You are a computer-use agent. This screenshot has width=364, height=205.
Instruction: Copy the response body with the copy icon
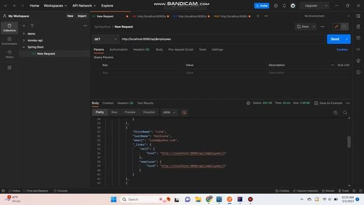(336, 113)
